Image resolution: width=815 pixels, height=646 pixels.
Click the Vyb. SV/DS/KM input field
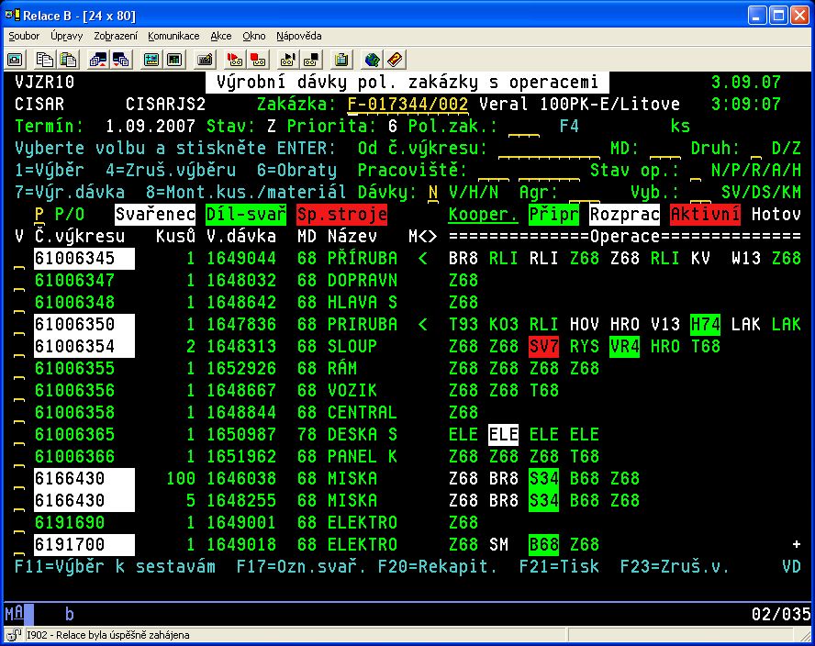[700, 193]
